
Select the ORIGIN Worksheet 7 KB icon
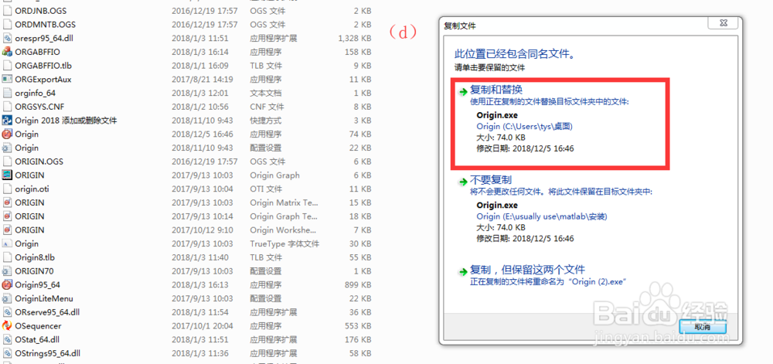[x=7, y=230]
